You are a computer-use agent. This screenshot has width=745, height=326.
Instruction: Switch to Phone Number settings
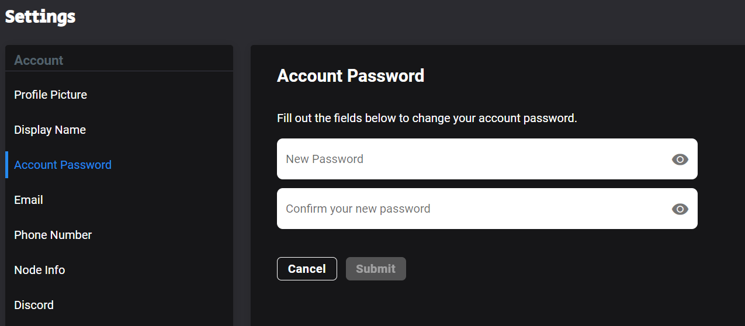[53, 235]
